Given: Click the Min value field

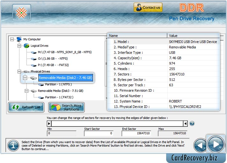Looking at the screenshot, I should point(62,133).
